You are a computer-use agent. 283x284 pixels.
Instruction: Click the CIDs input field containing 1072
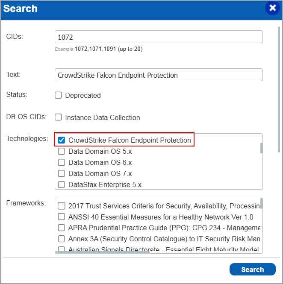click(x=159, y=37)
